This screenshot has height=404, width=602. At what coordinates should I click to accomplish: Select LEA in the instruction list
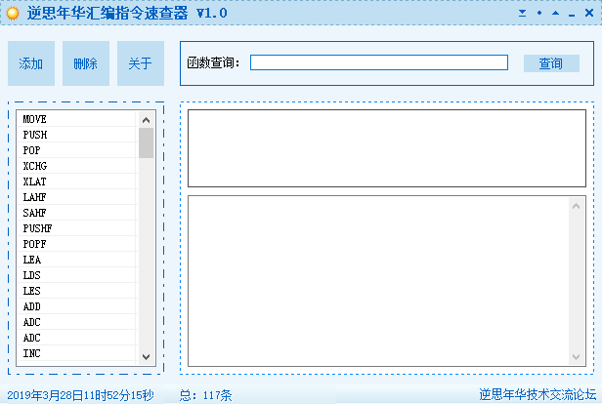pyautogui.click(x=78, y=260)
